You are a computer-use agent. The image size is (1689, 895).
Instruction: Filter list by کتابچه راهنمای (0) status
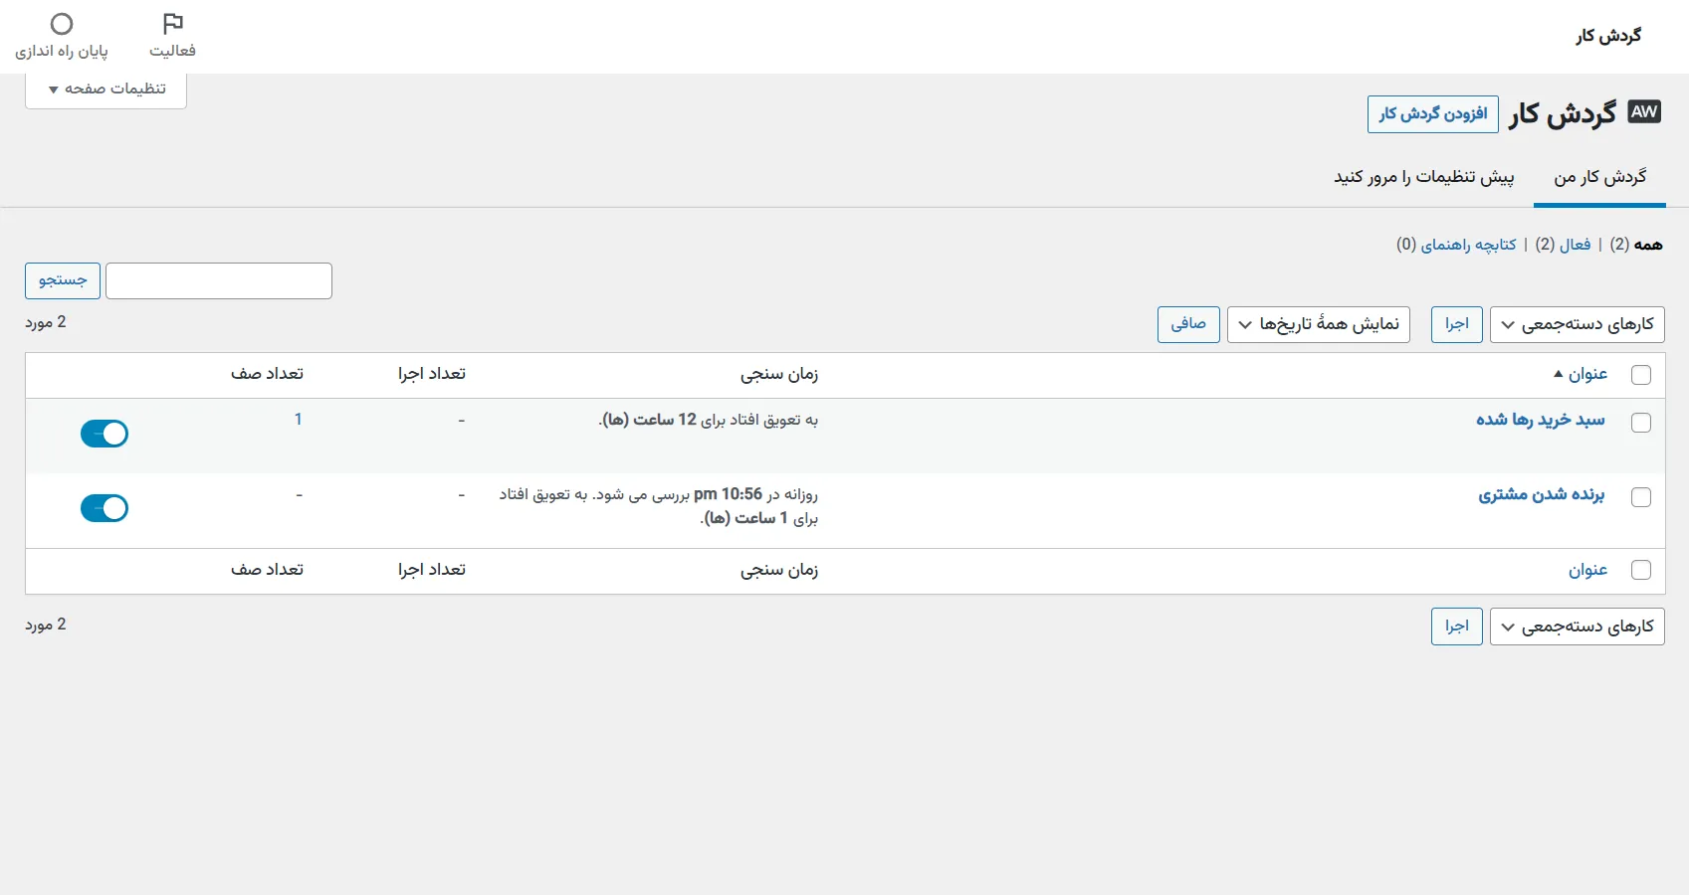click(1456, 245)
